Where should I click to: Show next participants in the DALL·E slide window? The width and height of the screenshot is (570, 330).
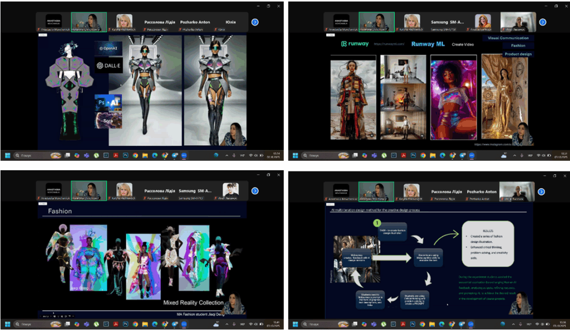(254, 22)
